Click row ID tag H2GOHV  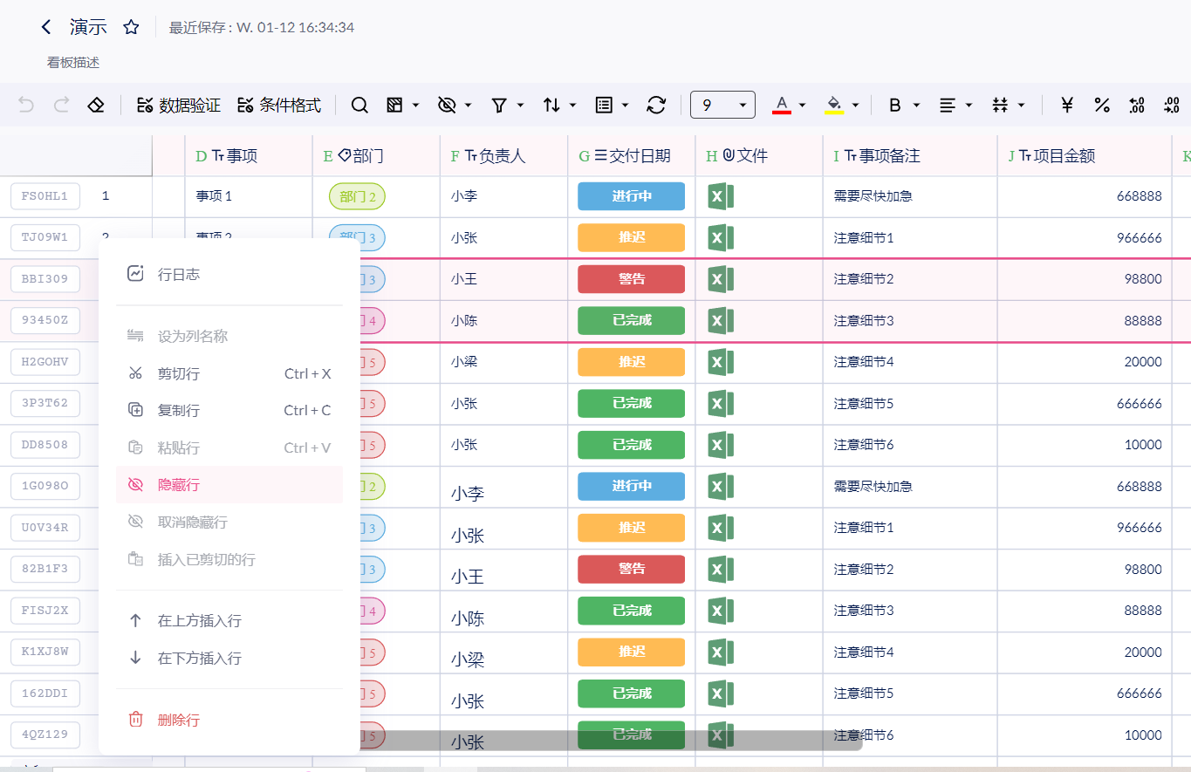point(45,361)
